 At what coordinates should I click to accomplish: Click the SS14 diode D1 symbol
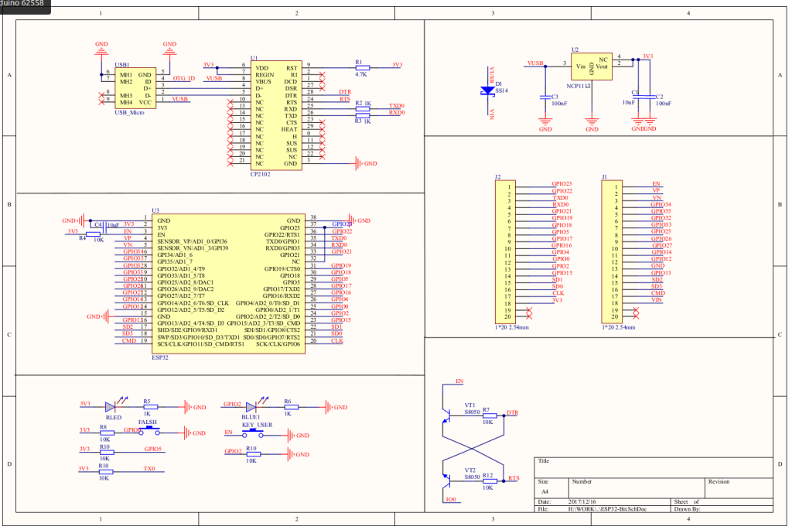pos(487,89)
